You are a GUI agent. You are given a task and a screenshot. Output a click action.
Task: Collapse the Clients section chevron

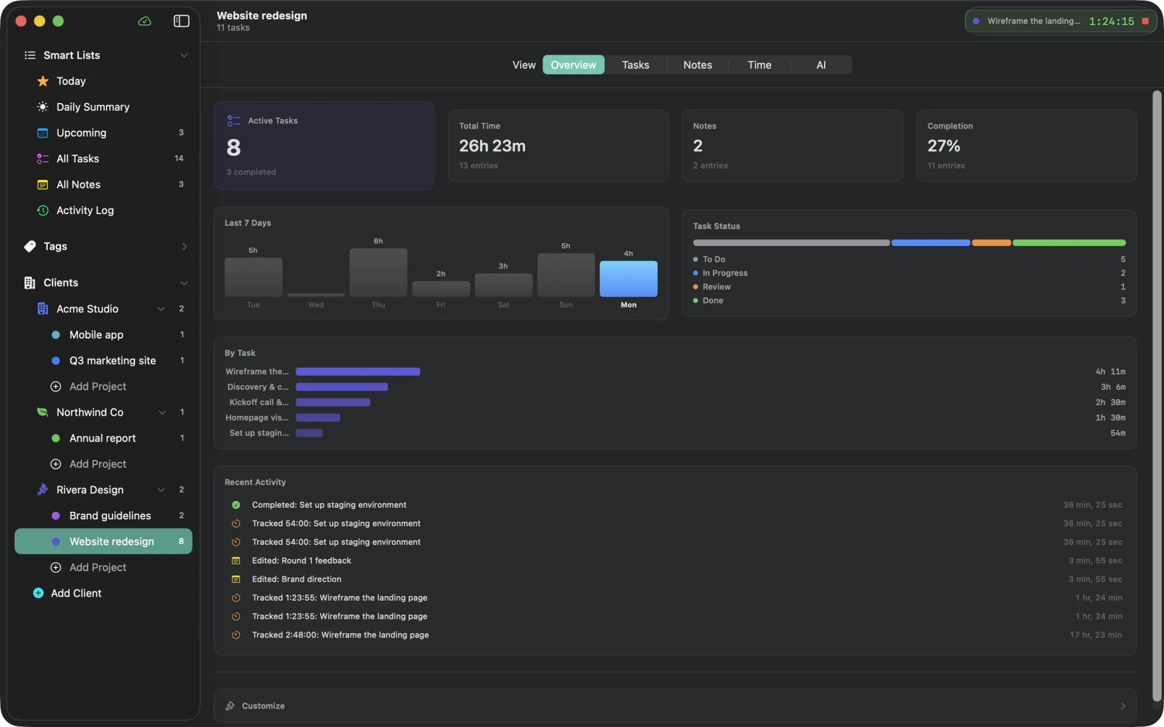tap(184, 283)
